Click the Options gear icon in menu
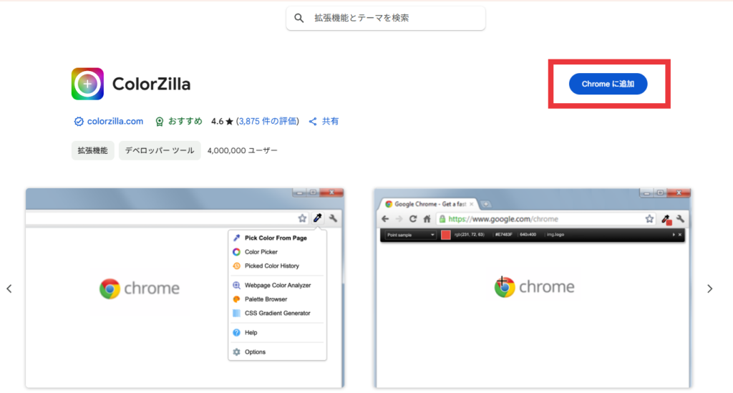Screen dimensions: 733x393 (x=236, y=352)
